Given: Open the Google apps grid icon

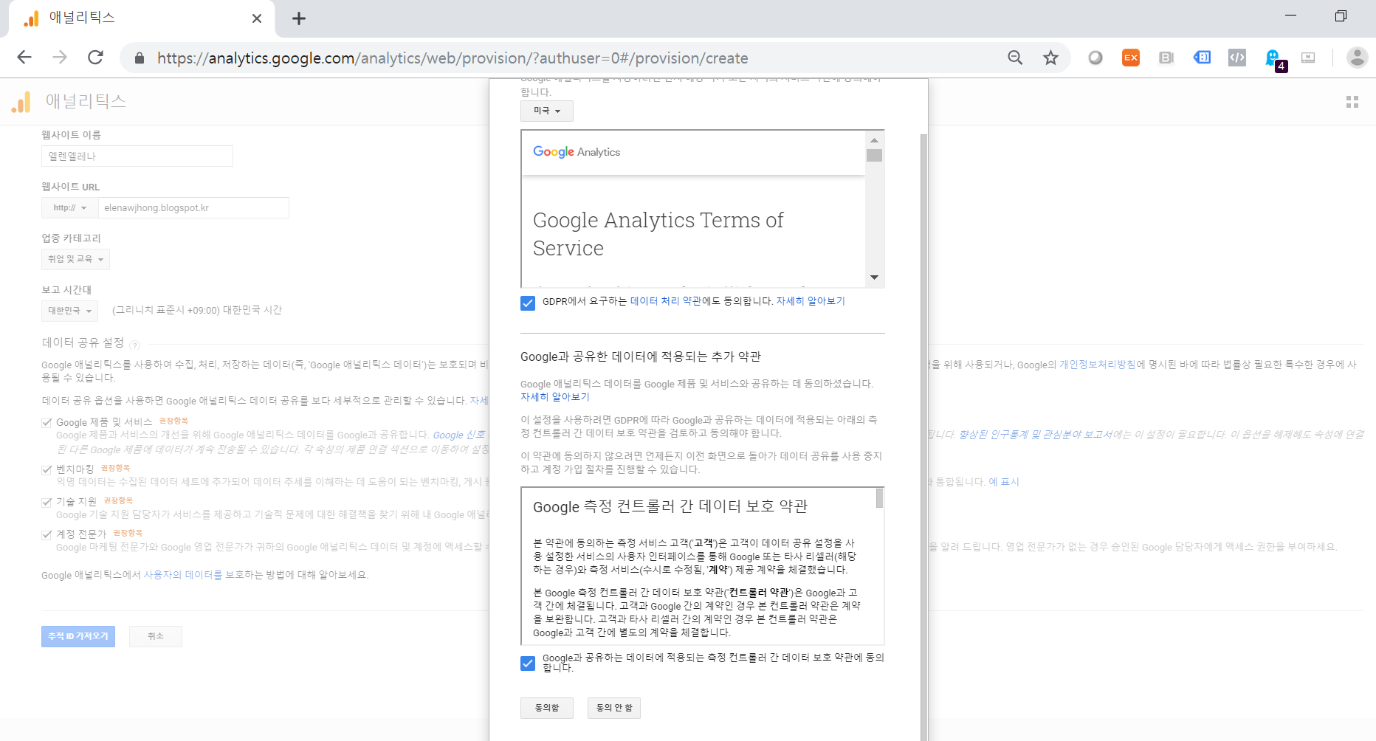Looking at the screenshot, I should coord(1352,102).
